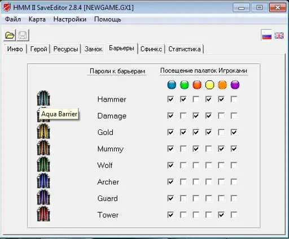Open the Файл menu
The image size is (289, 239).
pyautogui.click(x=13, y=19)
